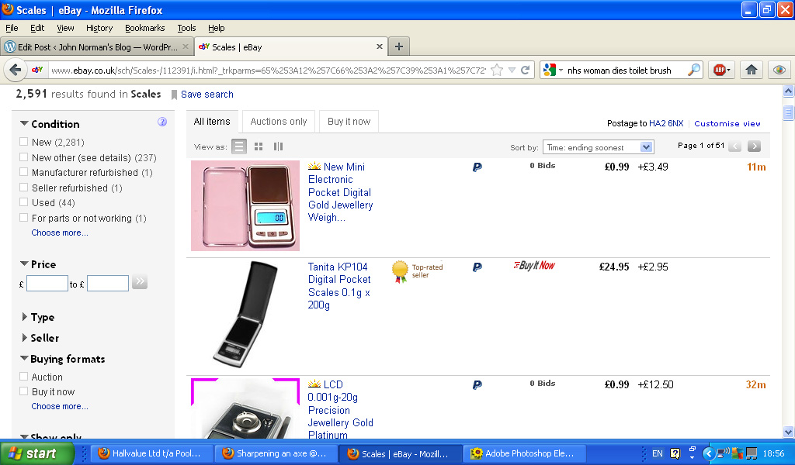Click the minimum price input field
Viewport: 795px width, 465px height.
[47, 284]
